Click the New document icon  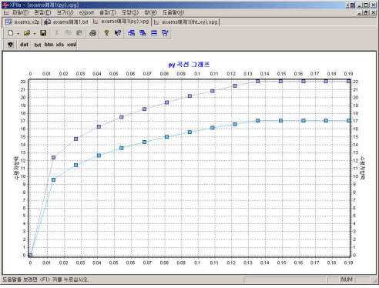(x=11, y=33)
